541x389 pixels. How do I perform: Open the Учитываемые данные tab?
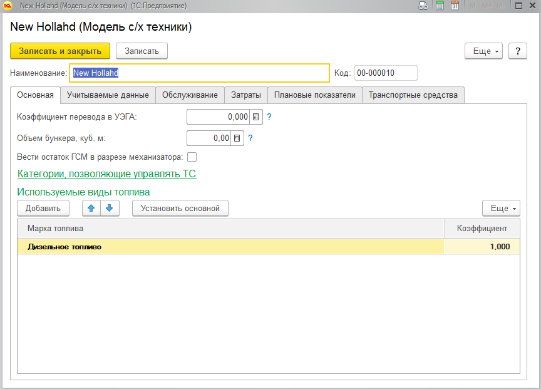(x=108, y=95)
